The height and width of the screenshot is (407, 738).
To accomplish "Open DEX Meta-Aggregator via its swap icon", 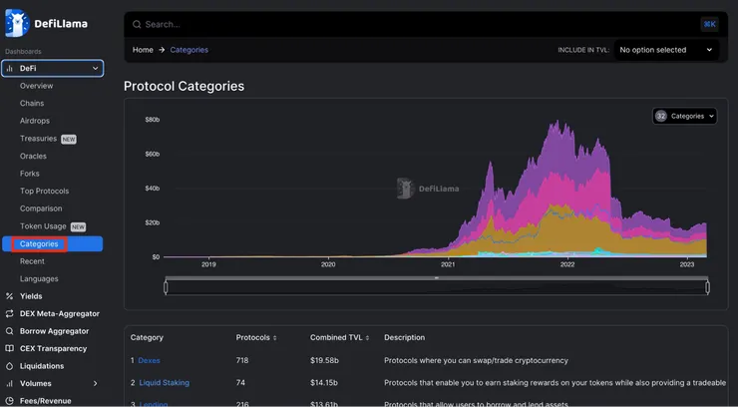I will tap(9, 313).
